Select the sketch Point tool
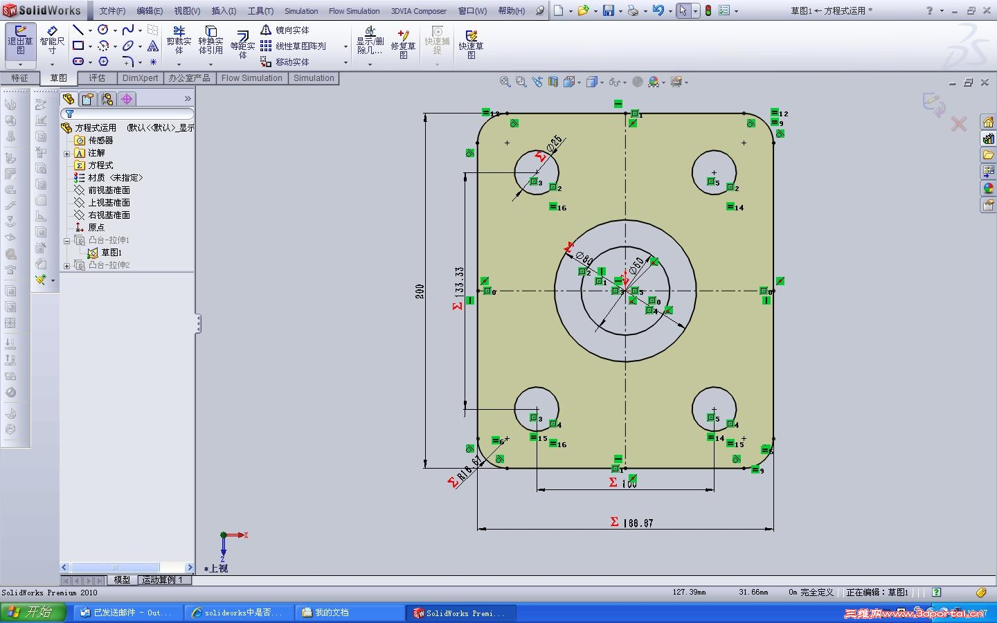 (x=153, y=62)
